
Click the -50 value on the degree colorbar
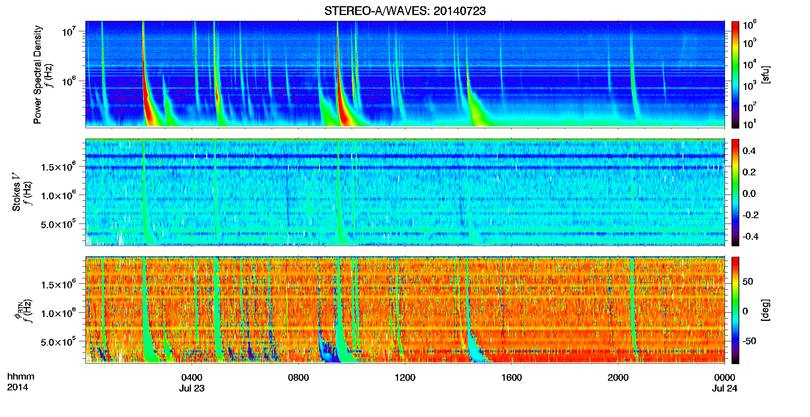(x=749, y=341)
